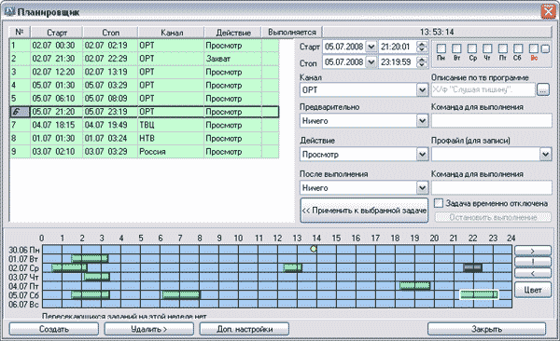Select the 2-3h block on 03.07 Чт

[97, 277]
